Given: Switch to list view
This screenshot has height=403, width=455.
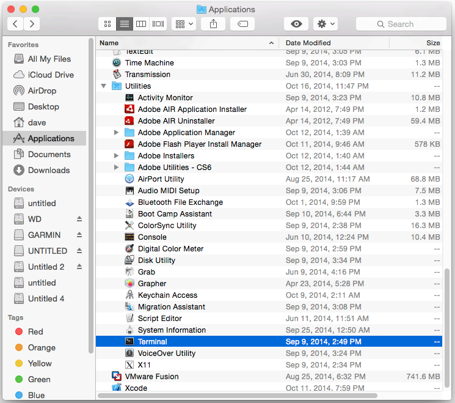Looking at the screenshot, I should (125, 24).
